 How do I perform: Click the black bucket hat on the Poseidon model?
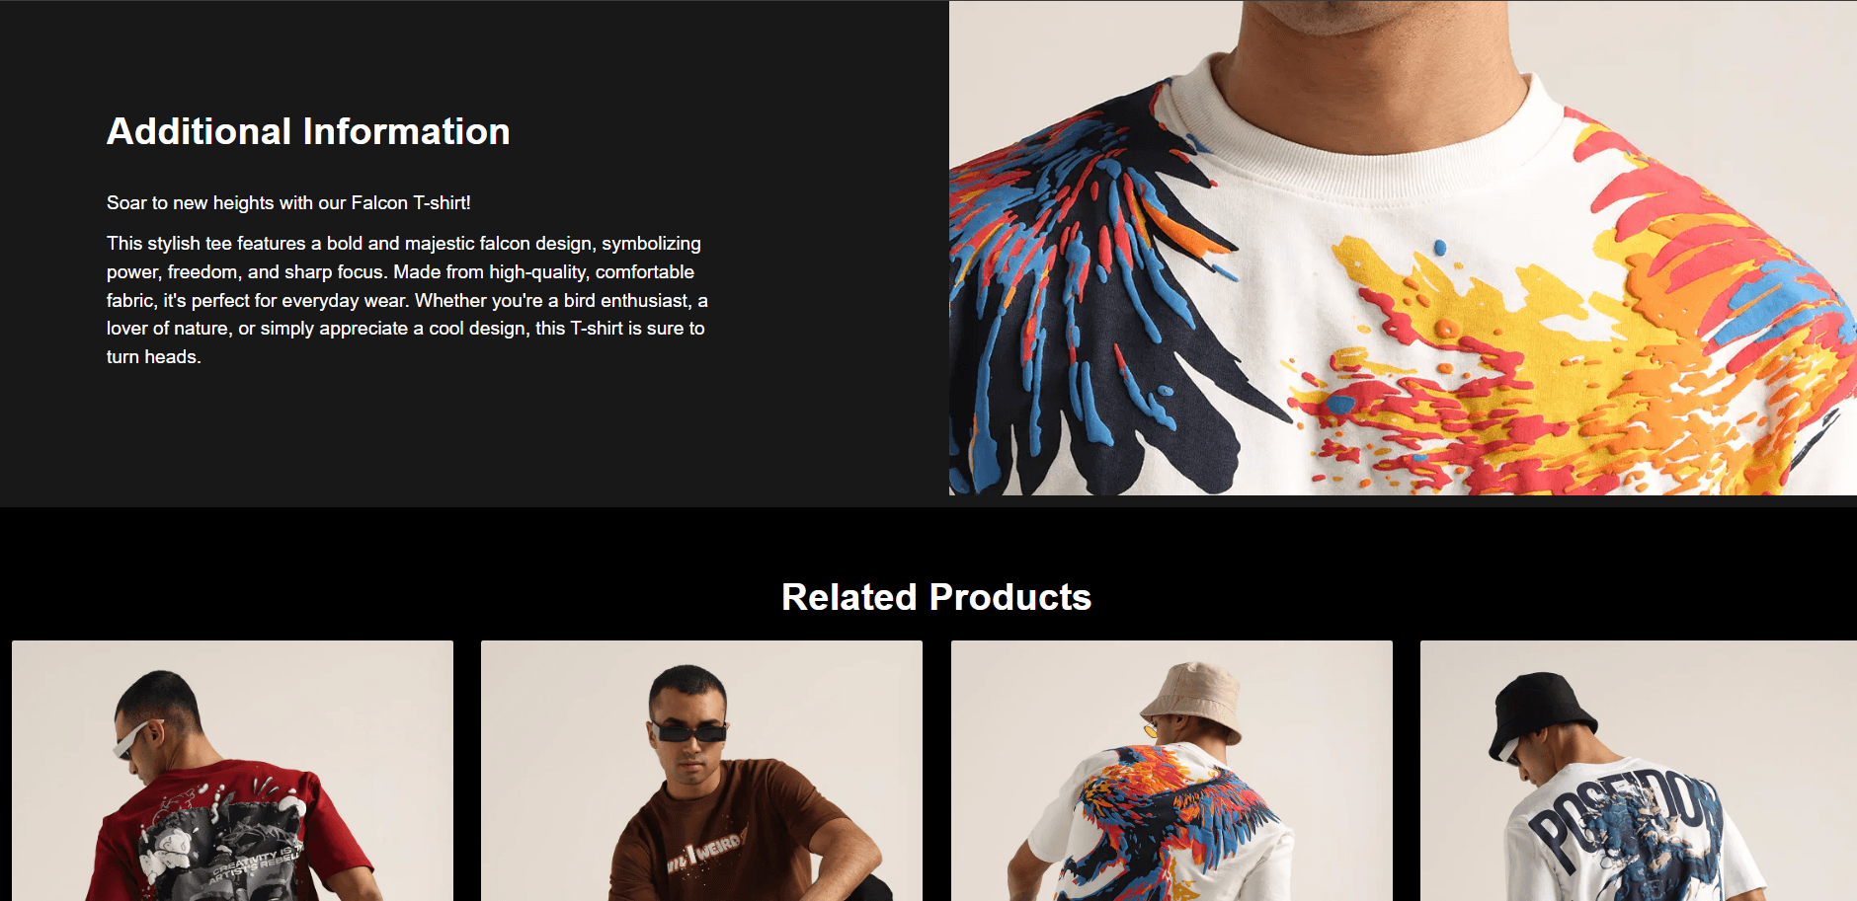[1541, 713]
